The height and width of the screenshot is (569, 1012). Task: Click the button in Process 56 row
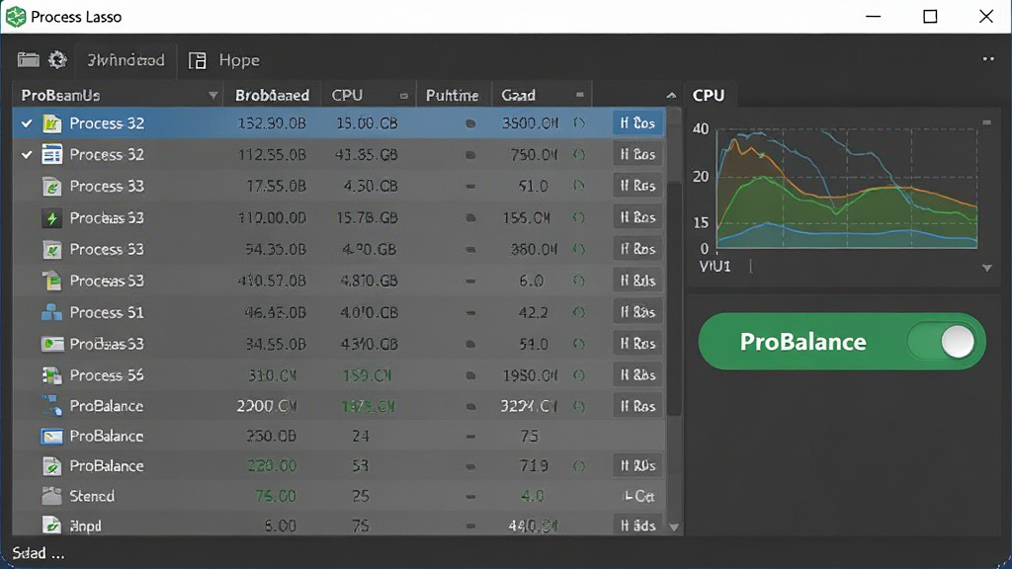tap(637, 374)
